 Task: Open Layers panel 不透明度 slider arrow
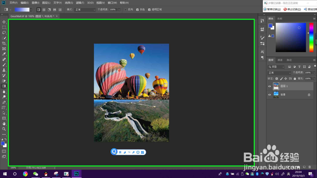pos(314,73)
